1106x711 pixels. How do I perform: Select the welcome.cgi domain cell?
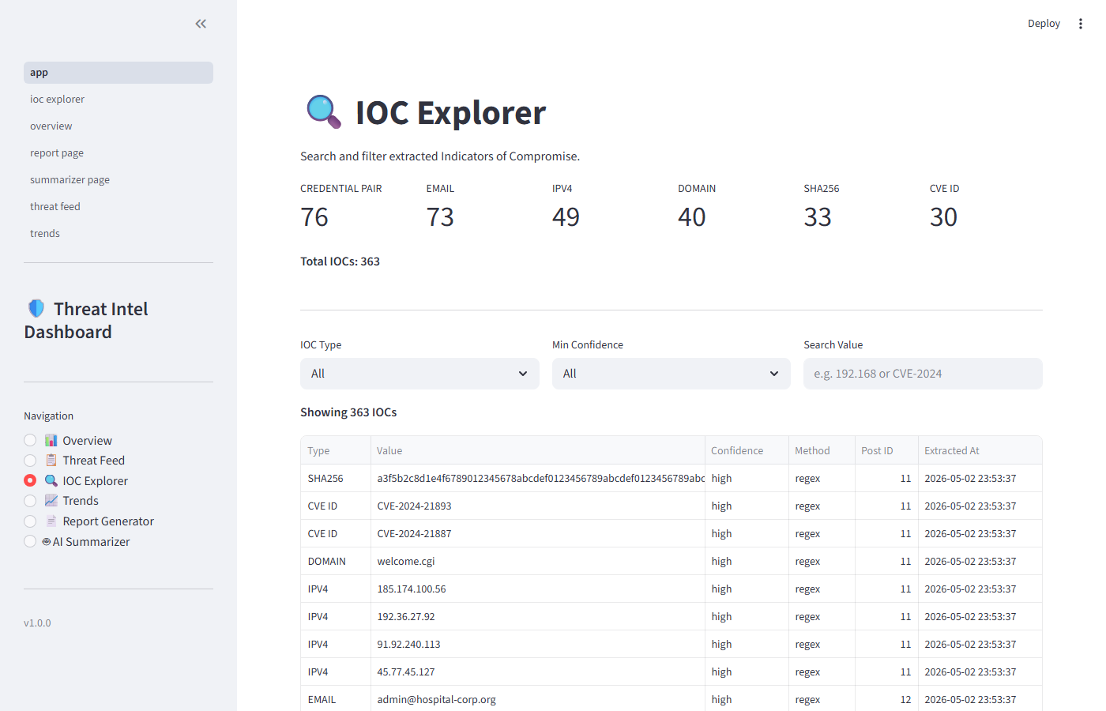point(538,561)
